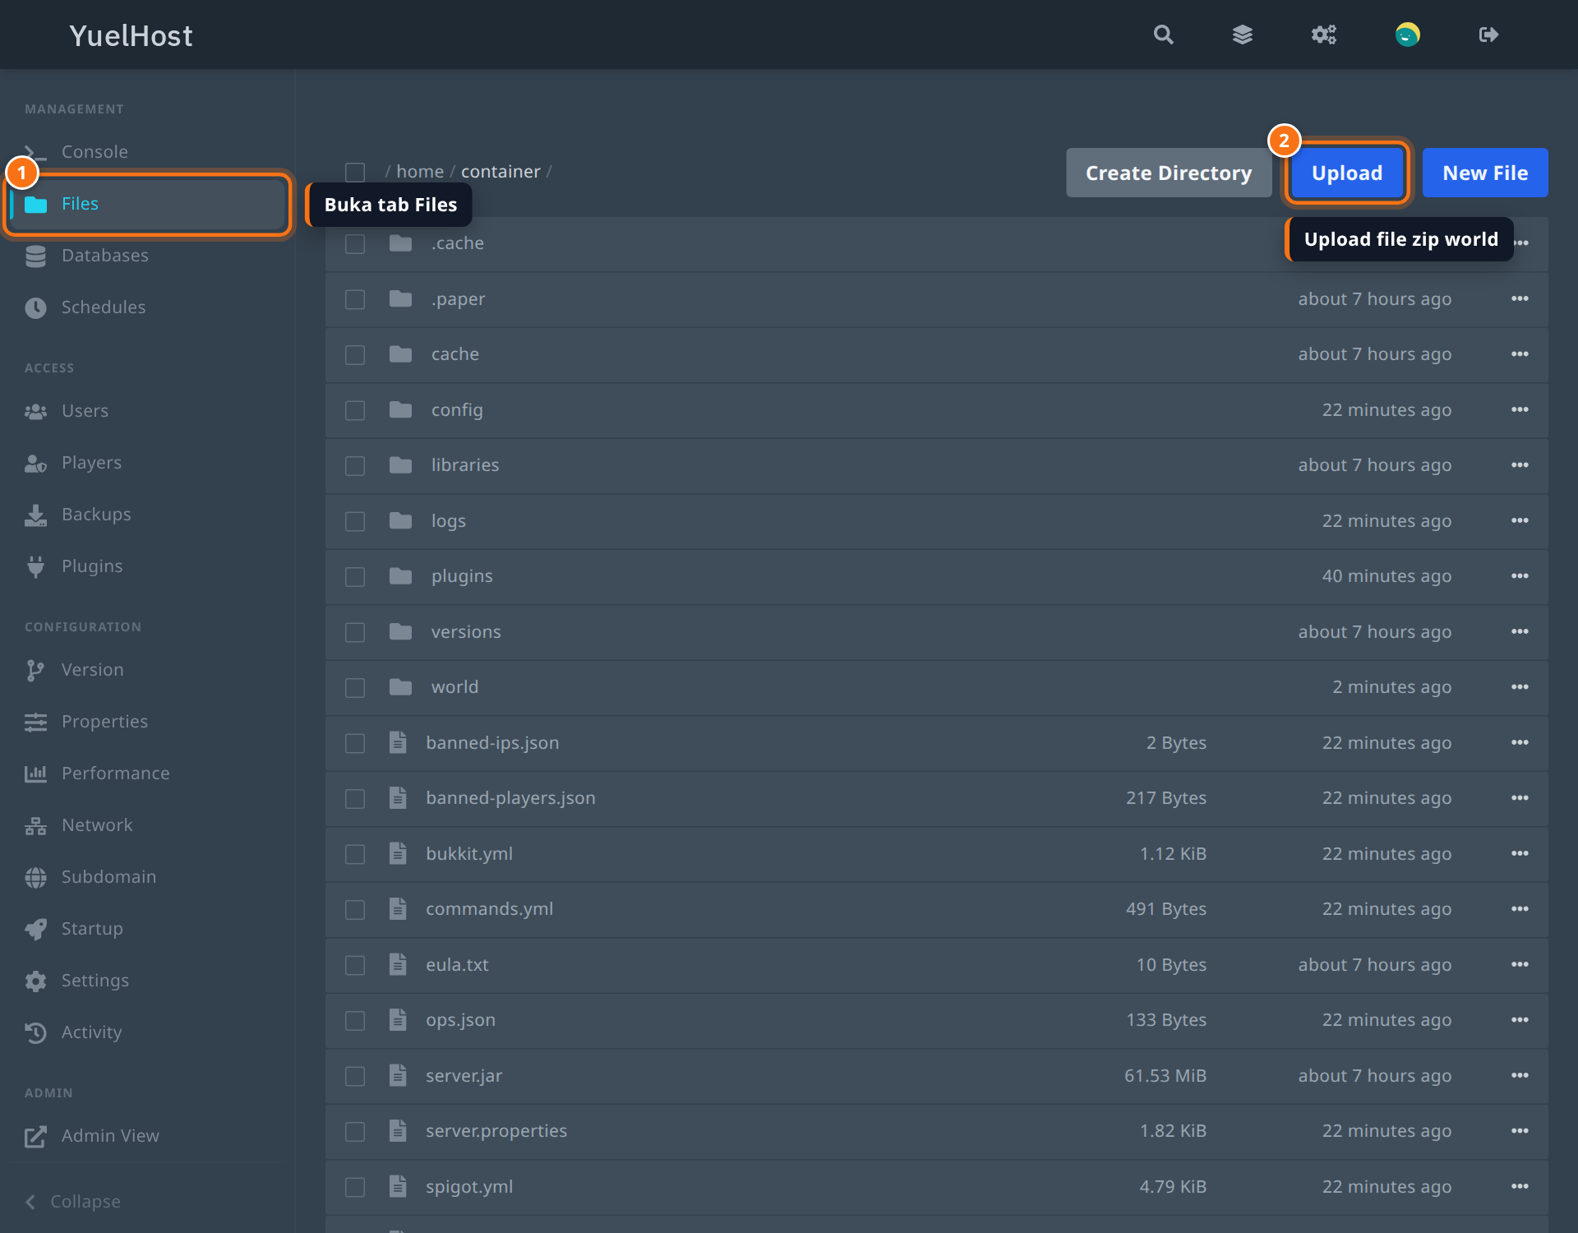Open the options menu for server.jar
Image resolution: width=1578 pixels, height=1233 pixels.
(x=1520, y=1075)
